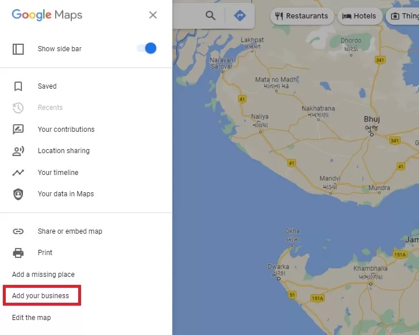Open Your data in Maps shield icon
Screen dimensions: 419x335
(18, 194)
